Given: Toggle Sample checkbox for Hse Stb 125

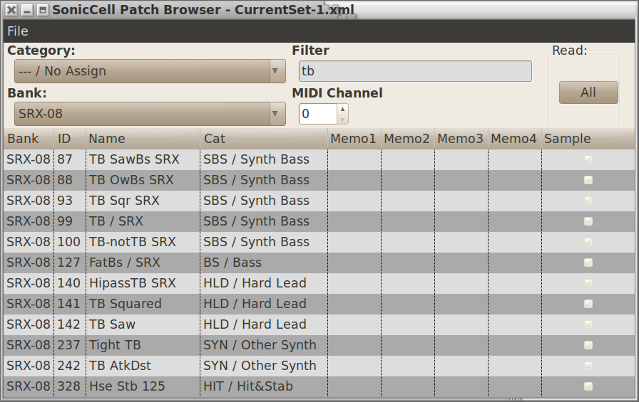Looking at the screenshot, I should point(588,386).
